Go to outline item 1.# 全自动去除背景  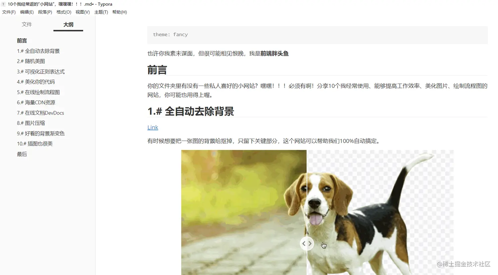pos(38,51)
